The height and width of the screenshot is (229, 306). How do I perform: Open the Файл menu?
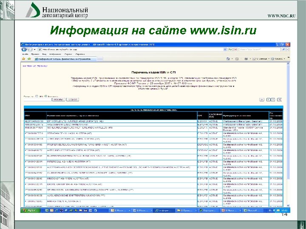point(25,54)
